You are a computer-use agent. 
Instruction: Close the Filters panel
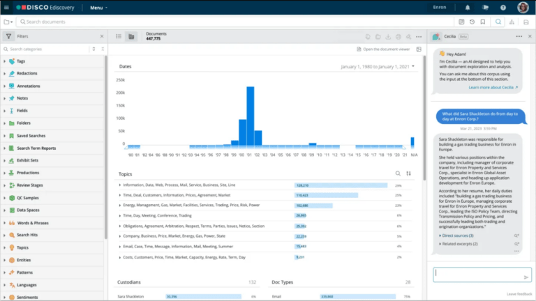click(x=101, y=36)
